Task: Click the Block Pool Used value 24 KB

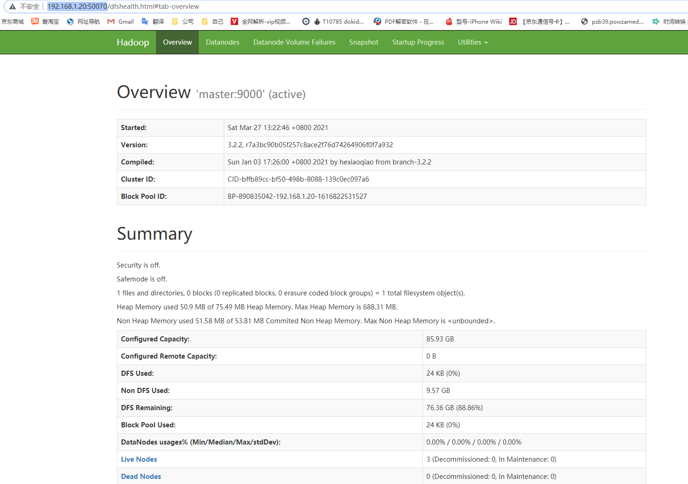Action: (x=443, y=425)
